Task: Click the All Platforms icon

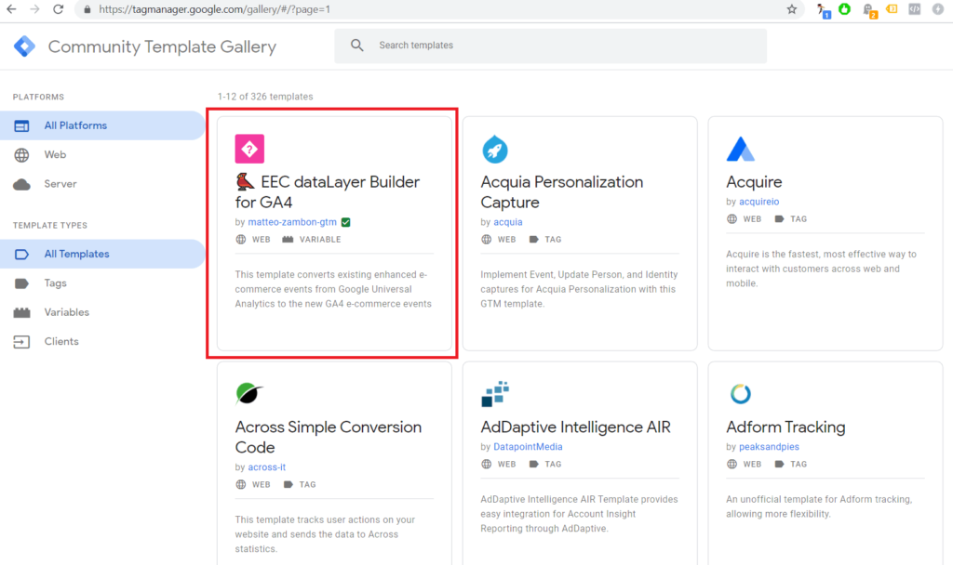Action: [21, 125]
